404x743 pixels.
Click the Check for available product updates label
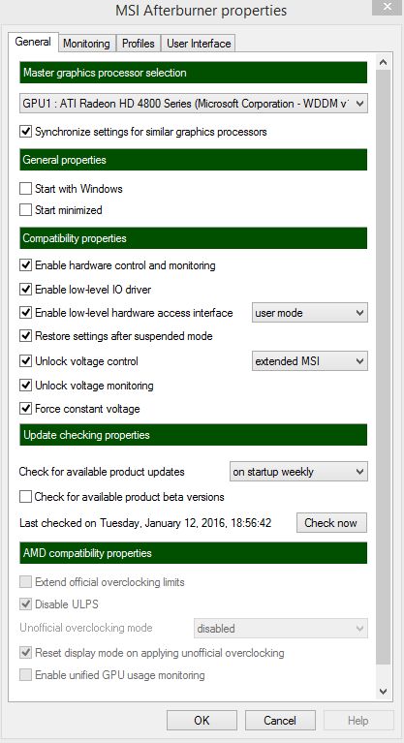(102, 472)
